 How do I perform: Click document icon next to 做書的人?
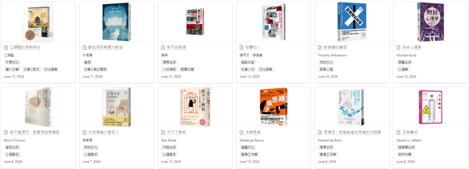point(241,48)
